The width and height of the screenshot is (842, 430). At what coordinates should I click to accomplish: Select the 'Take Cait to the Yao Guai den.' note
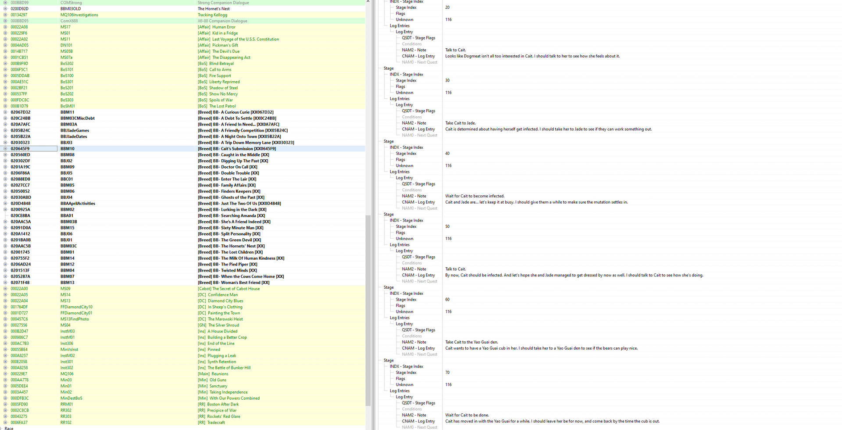[471, 342]
